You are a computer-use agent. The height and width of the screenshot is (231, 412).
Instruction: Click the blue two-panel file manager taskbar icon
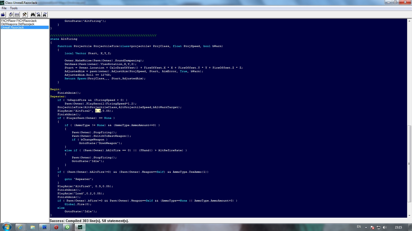point(45,227)
